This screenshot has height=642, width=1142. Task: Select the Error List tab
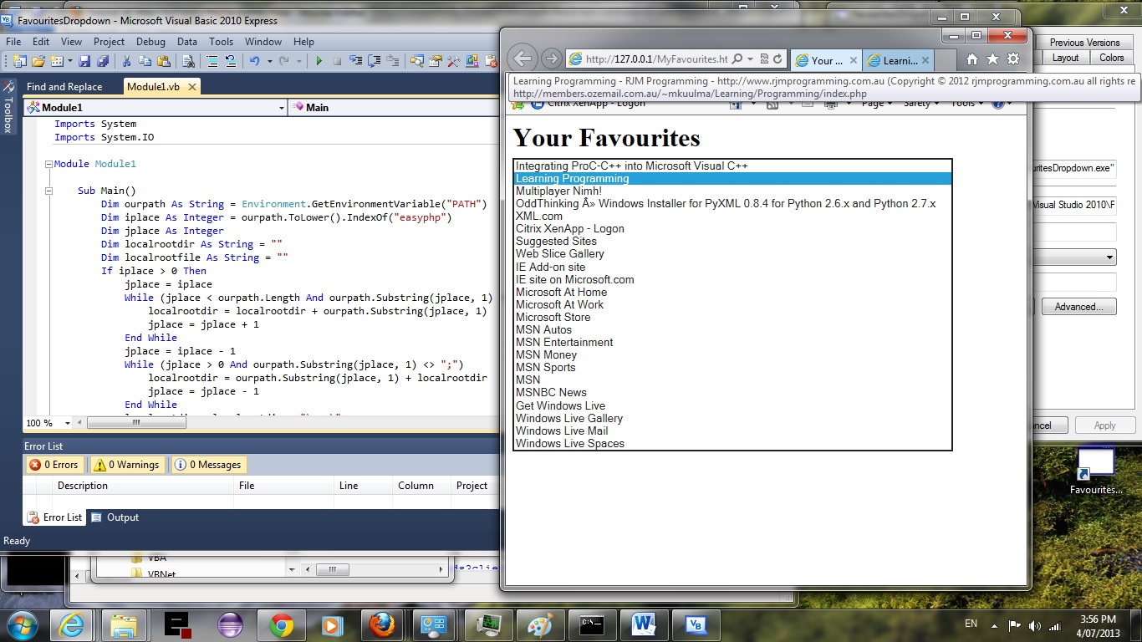55,517
